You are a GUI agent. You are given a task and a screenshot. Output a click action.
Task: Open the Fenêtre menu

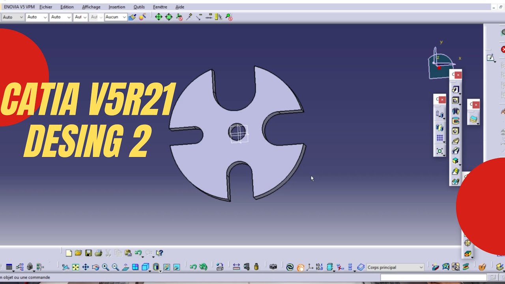coord(160,7)
